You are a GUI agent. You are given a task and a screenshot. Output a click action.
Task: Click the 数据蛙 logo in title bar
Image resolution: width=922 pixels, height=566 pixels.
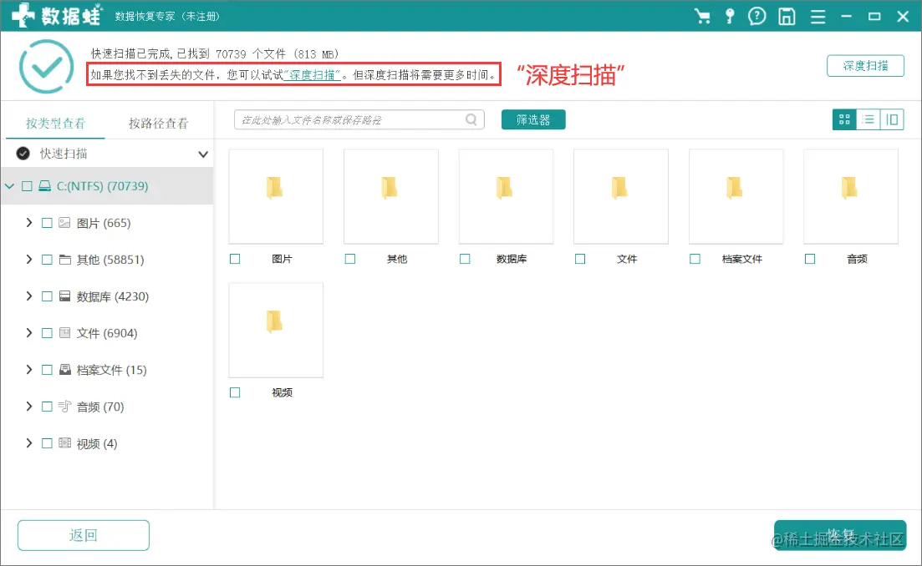[x=57, y=16]
